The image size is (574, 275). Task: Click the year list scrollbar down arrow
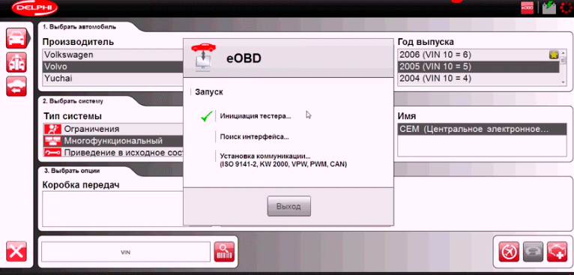pos(564,82)
